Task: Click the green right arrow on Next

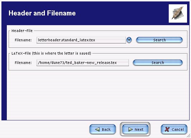Action: click(130, 129)
